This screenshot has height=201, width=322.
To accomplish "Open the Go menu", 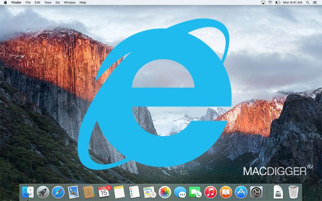I will (58, 3).
